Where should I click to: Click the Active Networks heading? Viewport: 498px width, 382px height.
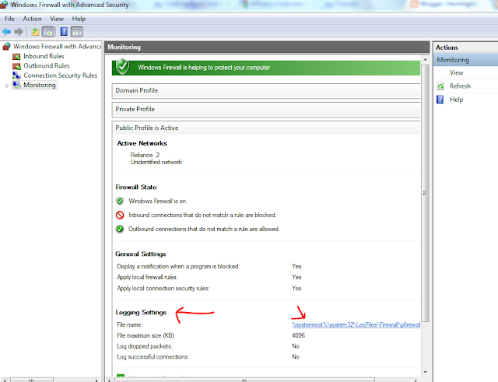click(x=142, y=143)
